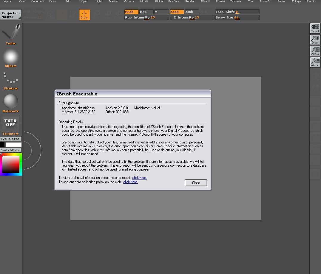Open the Stroke menu in menu bar
Viewport: 321px width, 274px height.
[220, 1]
